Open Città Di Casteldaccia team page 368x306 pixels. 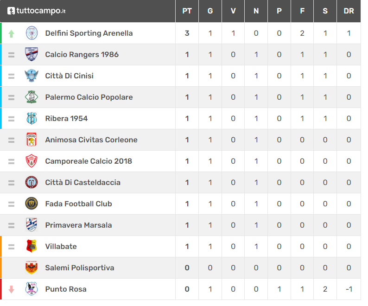coord(83,183)
